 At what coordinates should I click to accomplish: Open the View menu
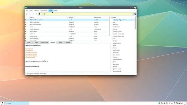(31, 10)
